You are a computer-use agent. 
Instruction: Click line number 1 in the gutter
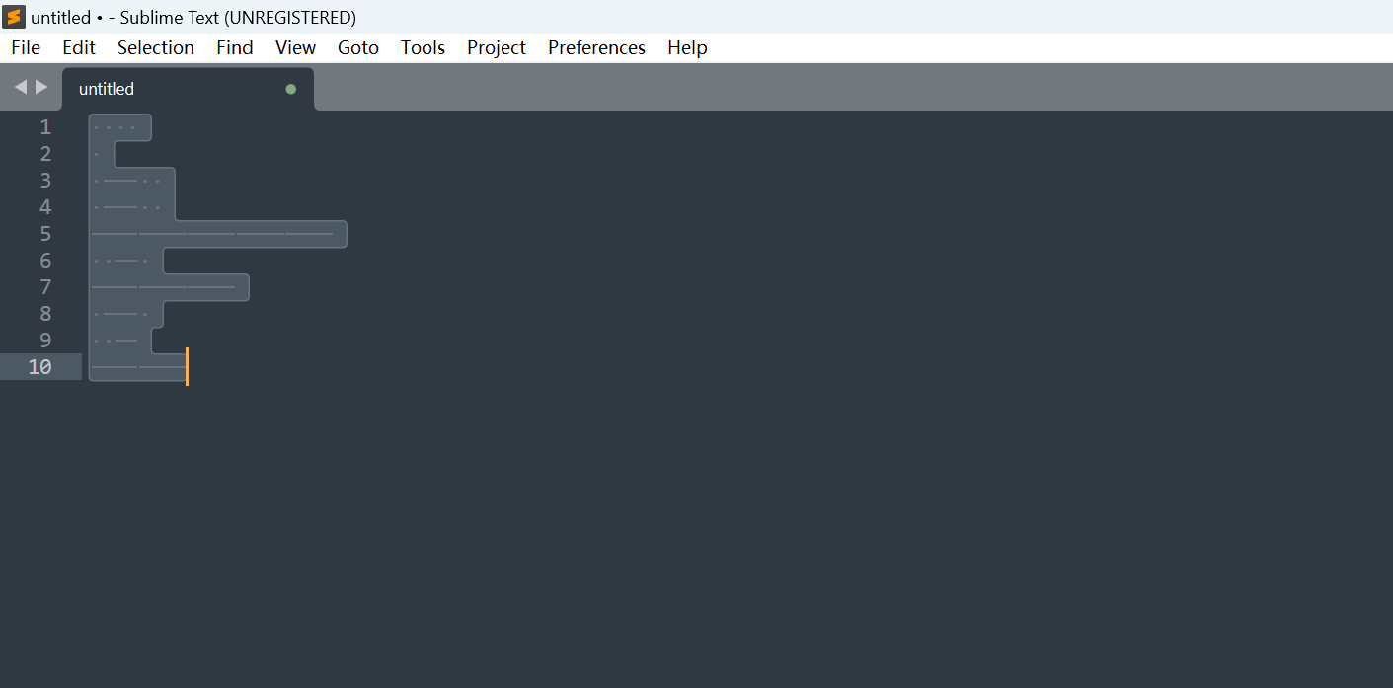[x=45, y=127]
